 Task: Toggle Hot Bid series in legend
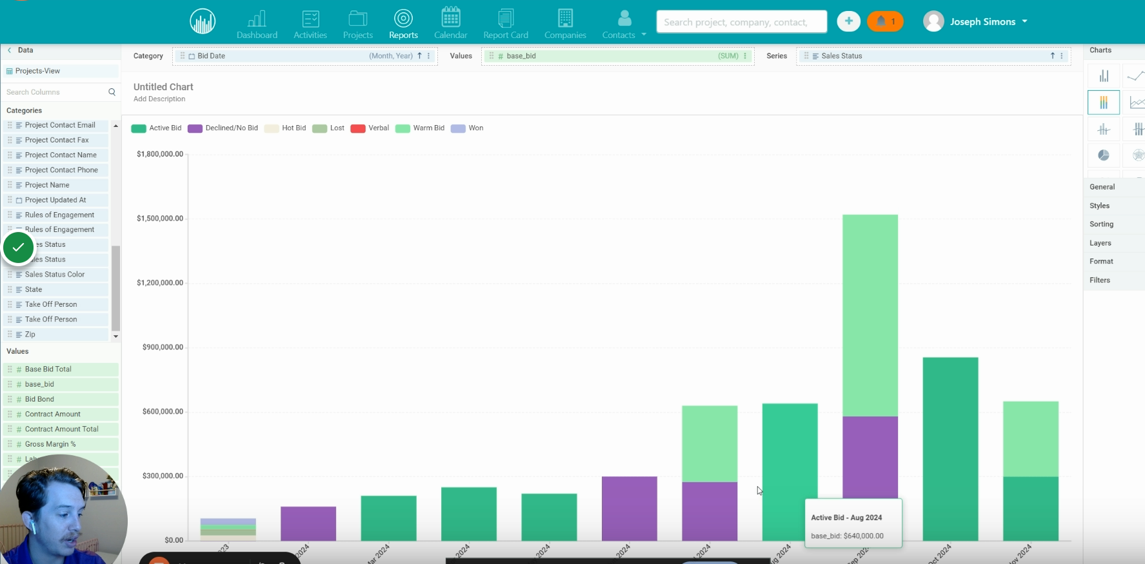click(x=285, y=128)
